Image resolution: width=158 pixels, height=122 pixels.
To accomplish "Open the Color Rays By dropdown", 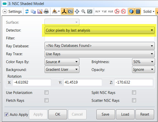I will coord(62,62).
